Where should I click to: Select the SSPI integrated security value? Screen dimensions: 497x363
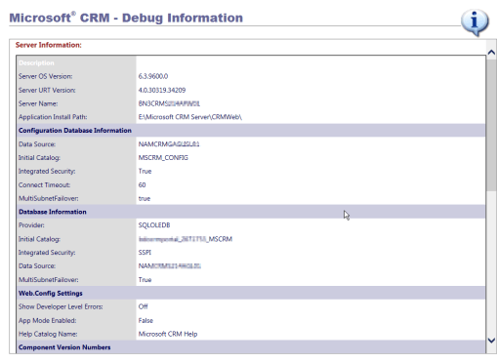pos(145,253)
